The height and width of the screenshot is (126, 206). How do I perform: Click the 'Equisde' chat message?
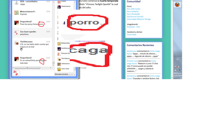tap(23, 14)
